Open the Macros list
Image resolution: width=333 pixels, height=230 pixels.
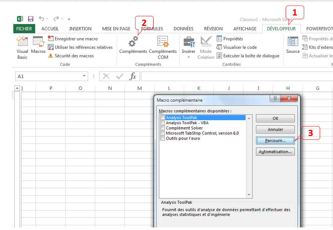tap(38, 45)
